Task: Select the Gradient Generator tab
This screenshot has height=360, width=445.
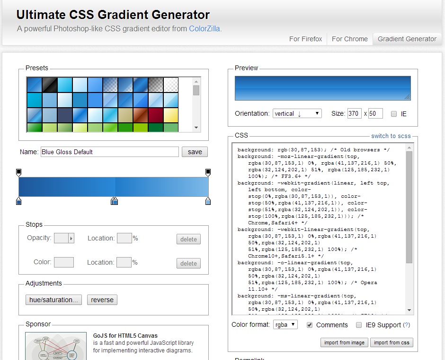Action: 407,39
